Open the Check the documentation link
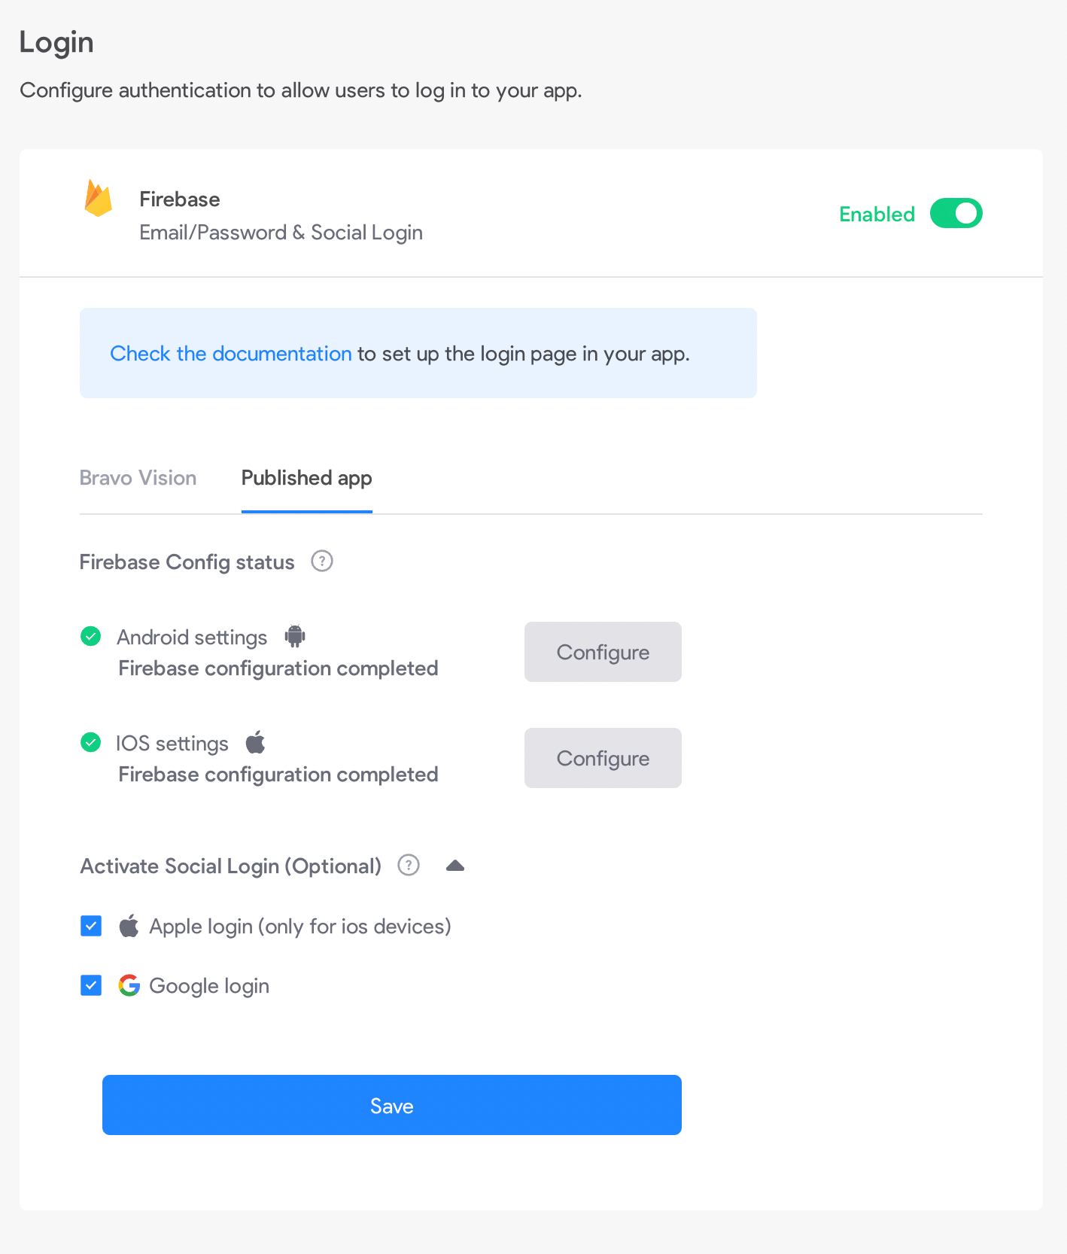This screenshot has width=1067, height=1254. [x=231, y=354]
